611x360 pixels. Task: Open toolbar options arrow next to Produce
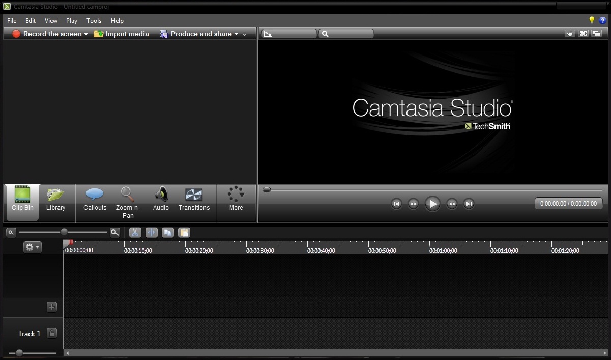tap(244, 34)
